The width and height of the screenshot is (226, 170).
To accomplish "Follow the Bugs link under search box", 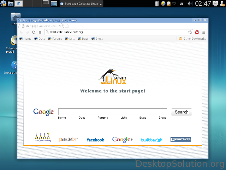I will pyautogui.click(x=143, y=118).
